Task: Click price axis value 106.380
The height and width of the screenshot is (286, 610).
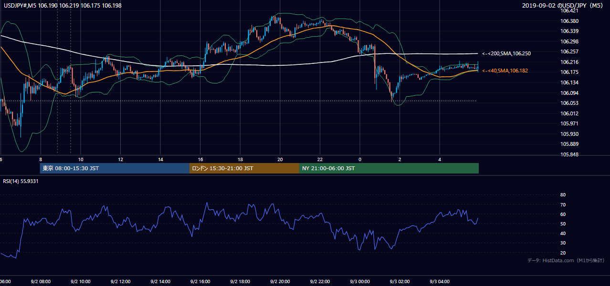Action: tap(568, 21)
